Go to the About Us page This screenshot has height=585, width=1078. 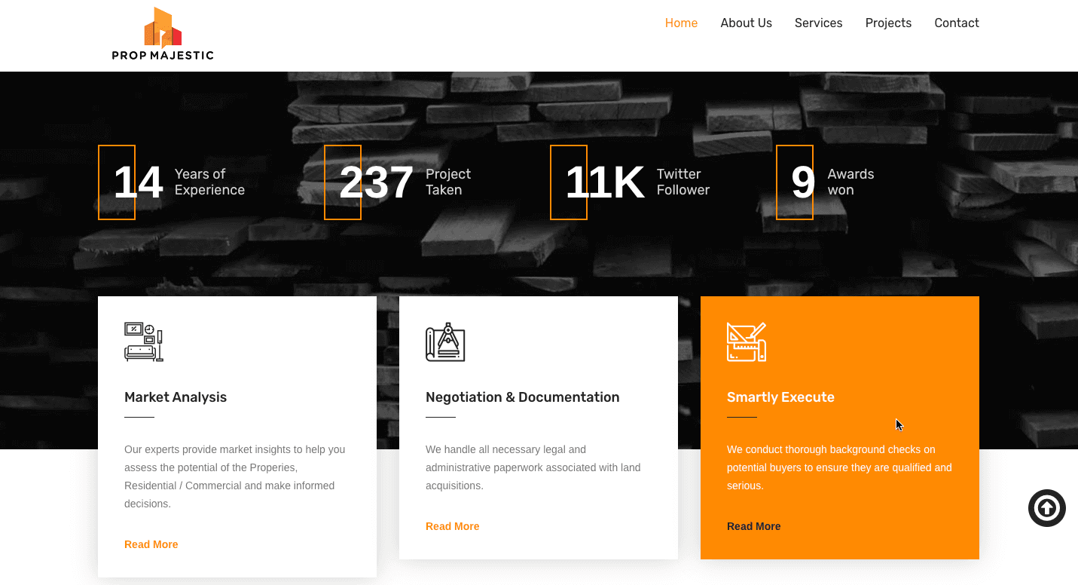(x=746, y=23)
